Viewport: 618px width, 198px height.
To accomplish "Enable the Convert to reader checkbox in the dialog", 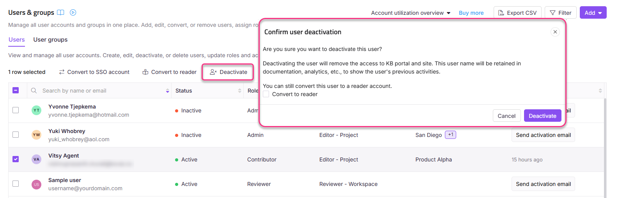I will coord(266,94).
